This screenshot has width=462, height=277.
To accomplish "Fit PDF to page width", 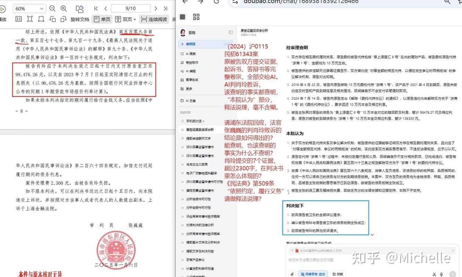I will [41, 19].
